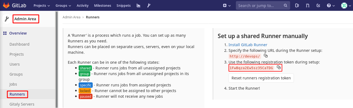The width and height of the screenshot is (353, 108).
Task: Open the issues icon in navbar
Action: click(x=297, y=5)
